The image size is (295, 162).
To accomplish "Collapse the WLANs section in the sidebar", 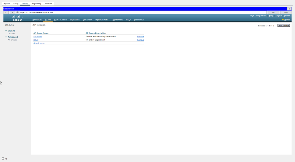I will coord(6,31).
